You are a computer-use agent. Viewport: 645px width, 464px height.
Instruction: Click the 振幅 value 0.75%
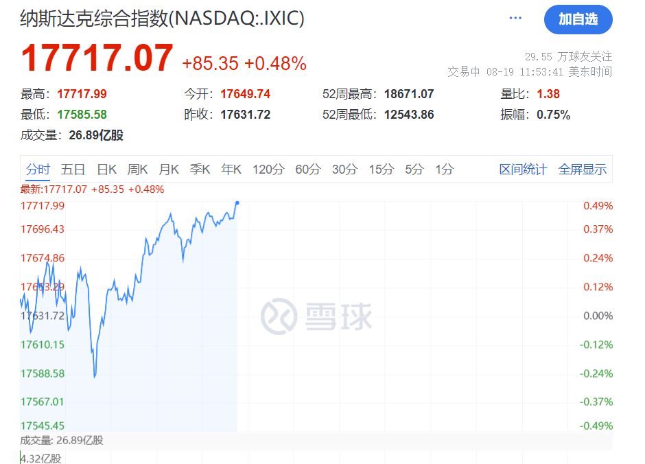click(x=553, y=115)
